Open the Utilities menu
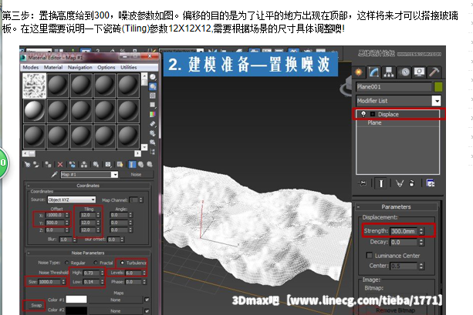473x315 pixels. [129, 67]
